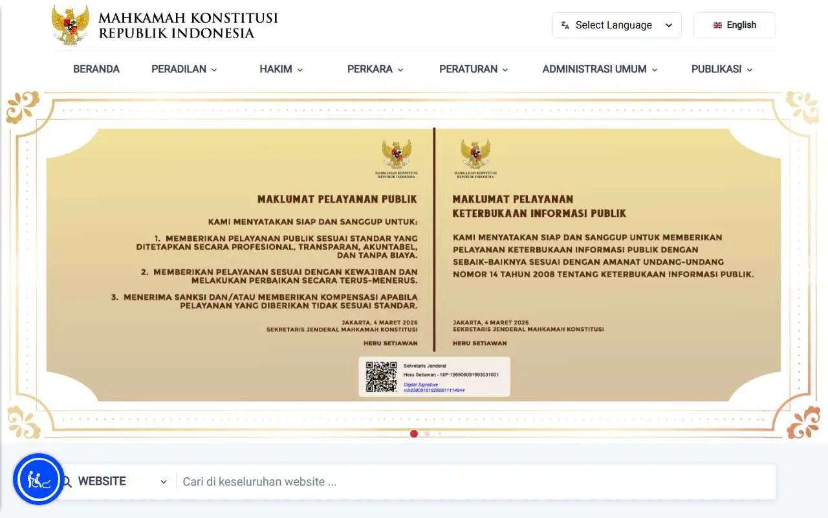This screenshot has width=828, height=518.
Task: Expand the PERATURAN menu
Action: pos(474,69)
